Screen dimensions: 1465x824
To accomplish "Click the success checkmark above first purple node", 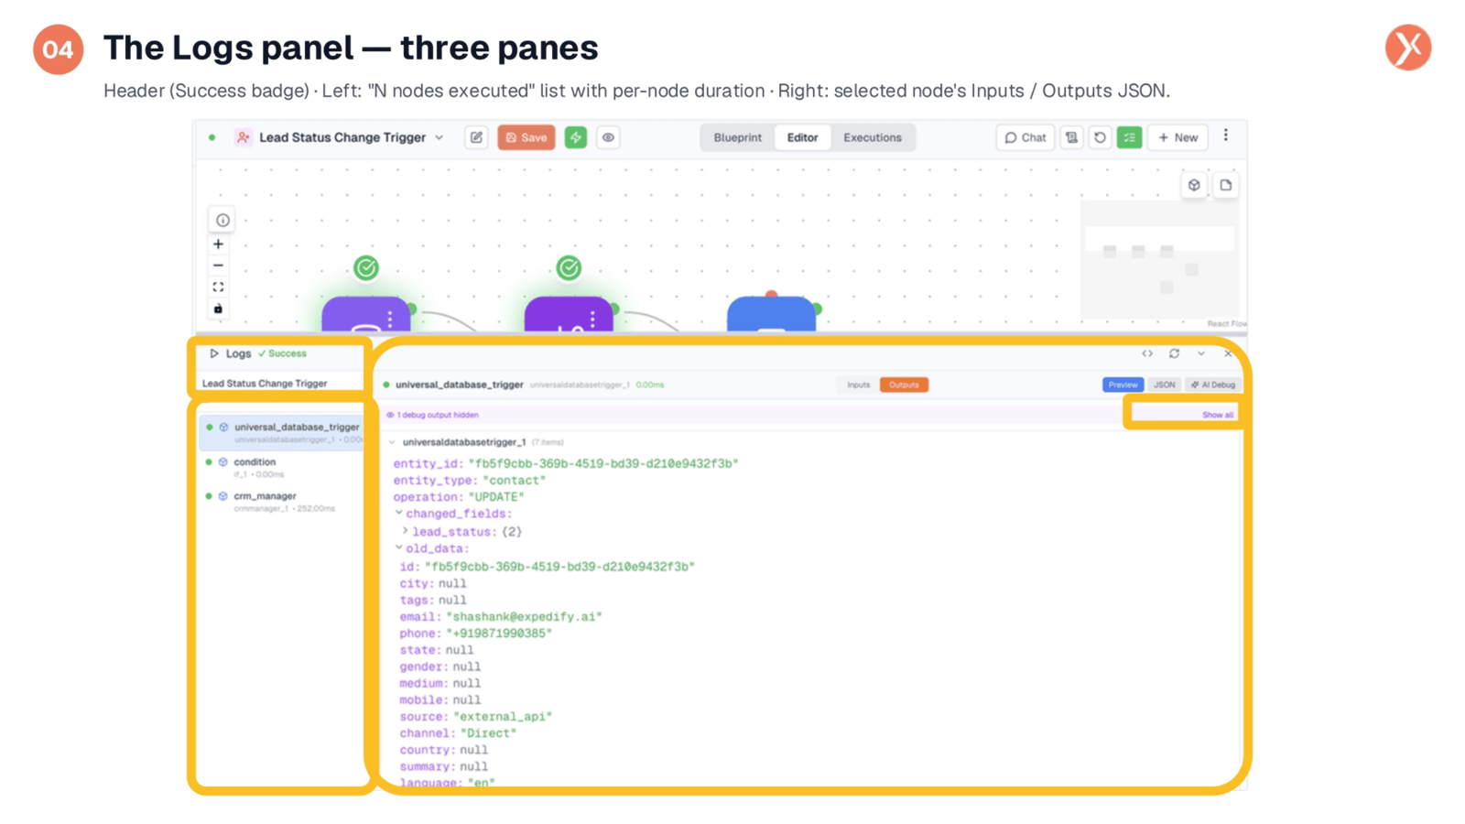I will point(366,267).
